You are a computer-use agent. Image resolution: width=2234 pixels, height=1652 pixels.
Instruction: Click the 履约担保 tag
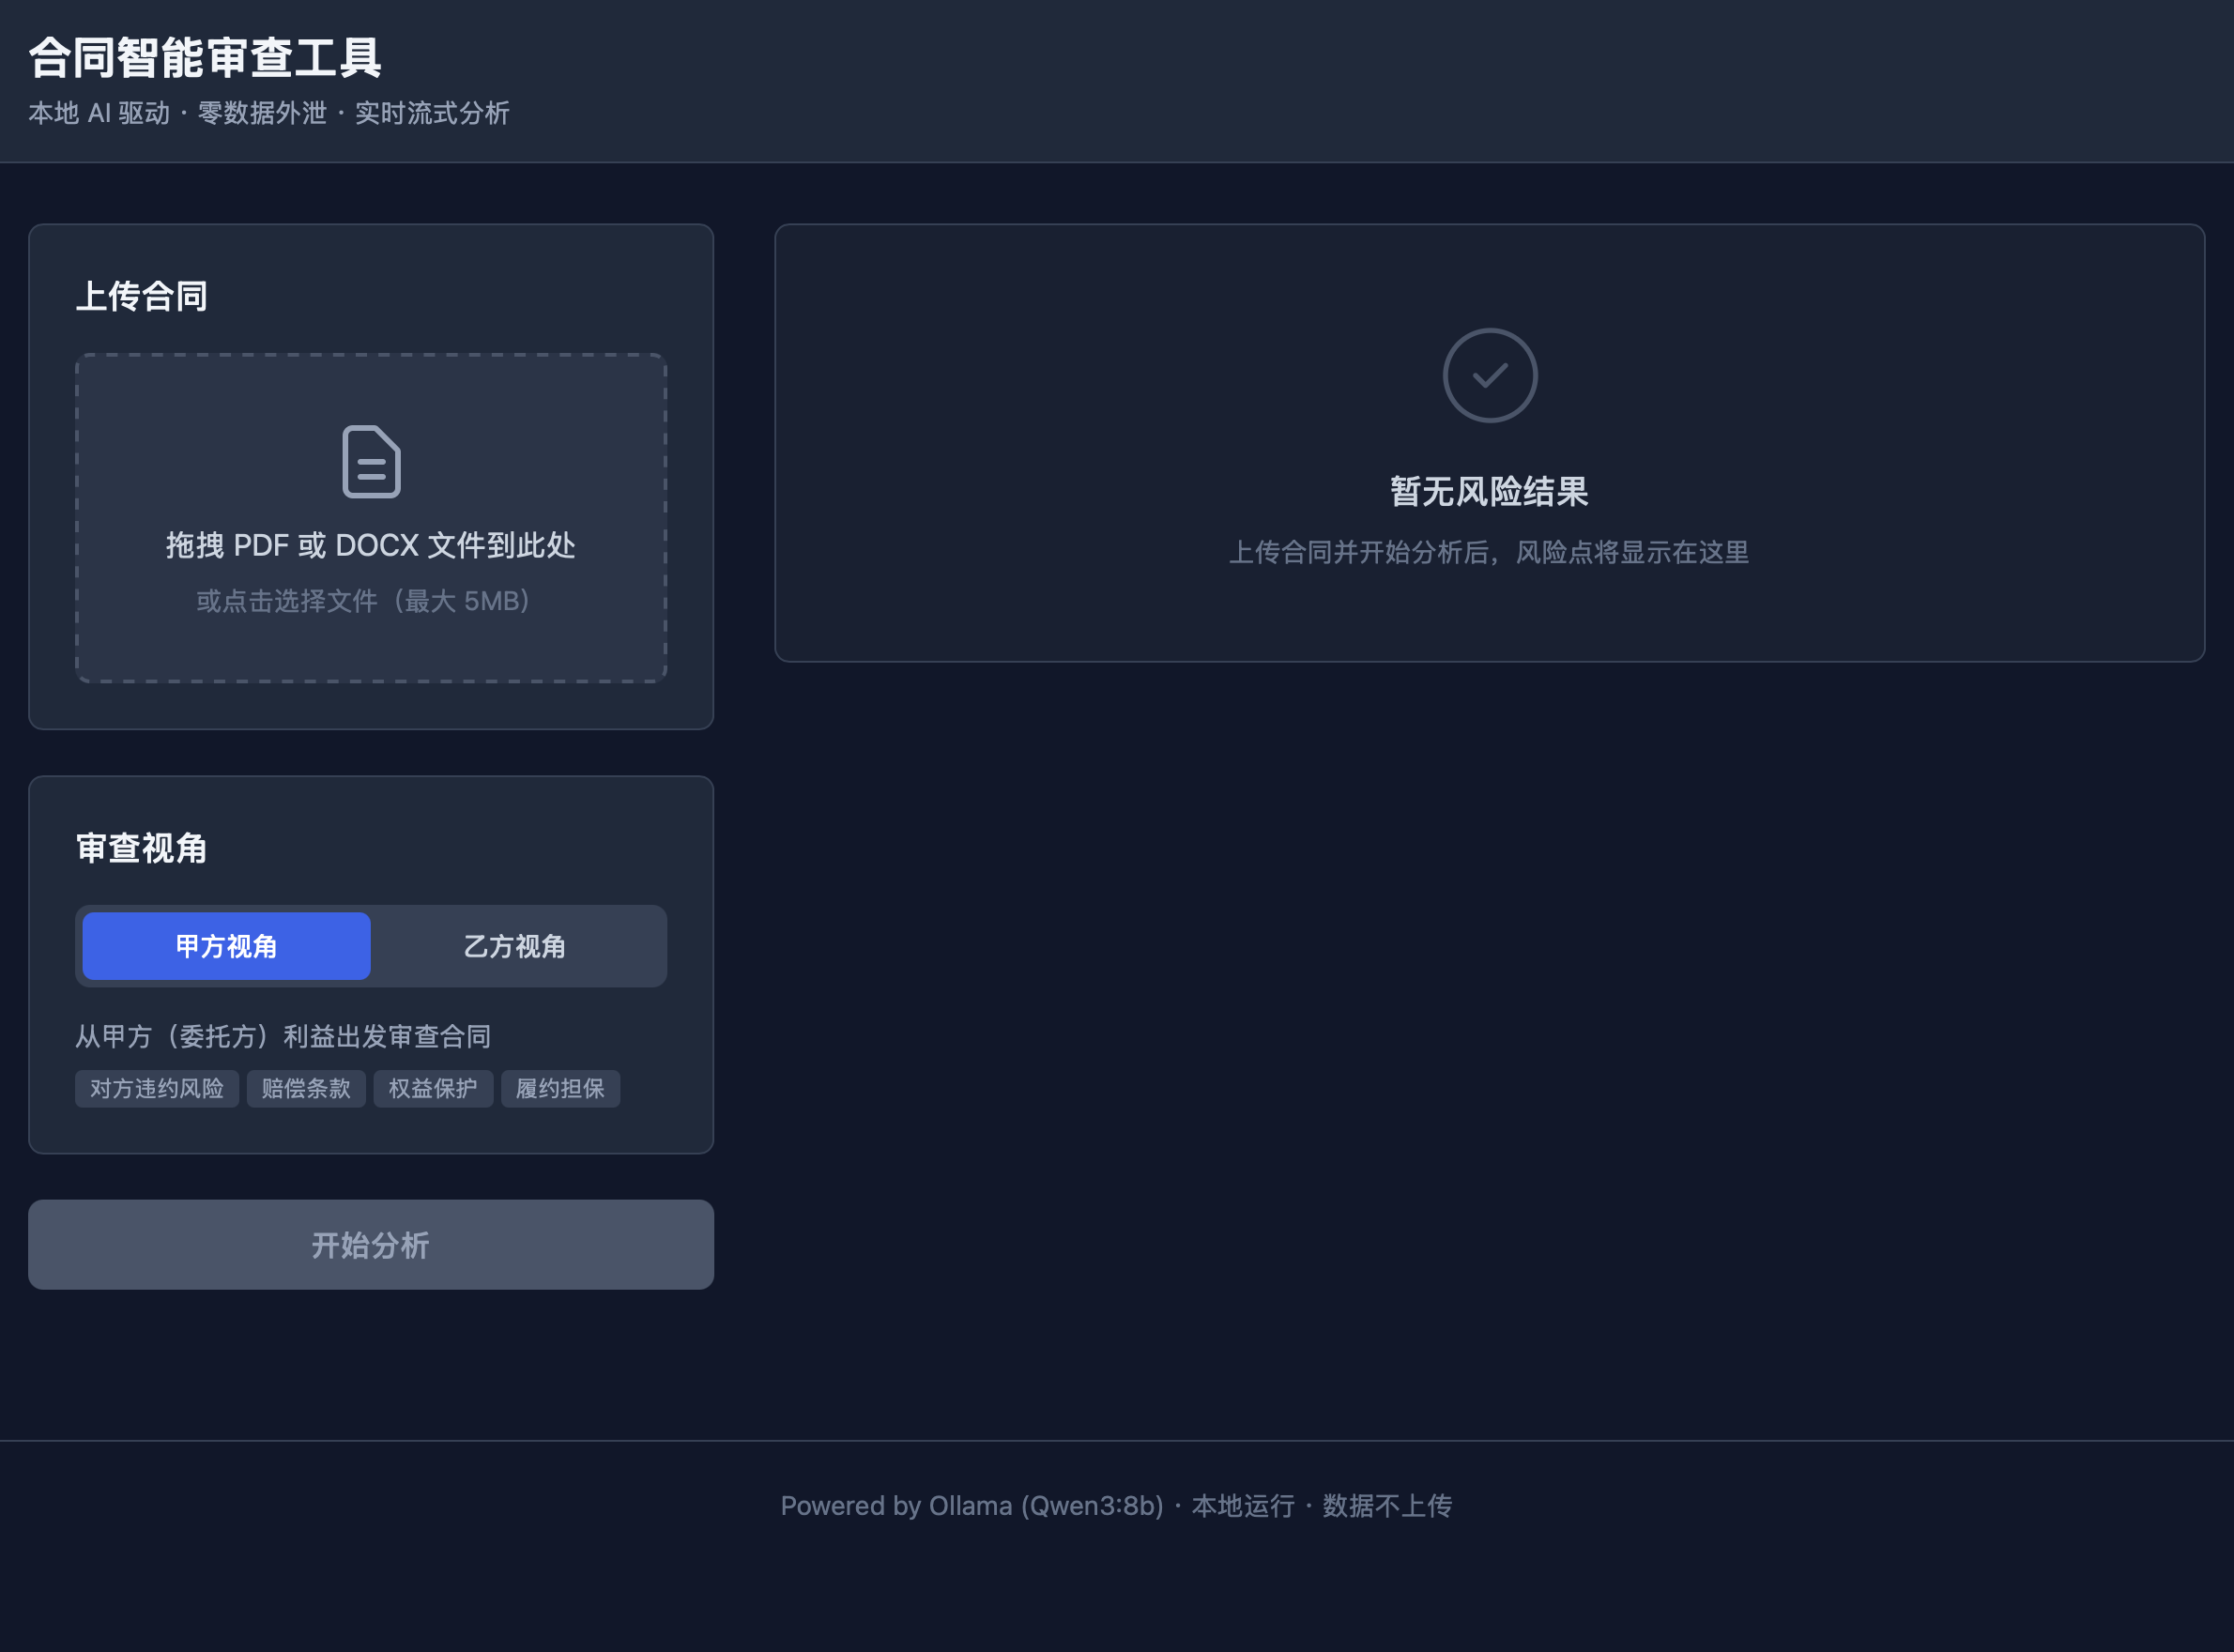pos(560,1088)
